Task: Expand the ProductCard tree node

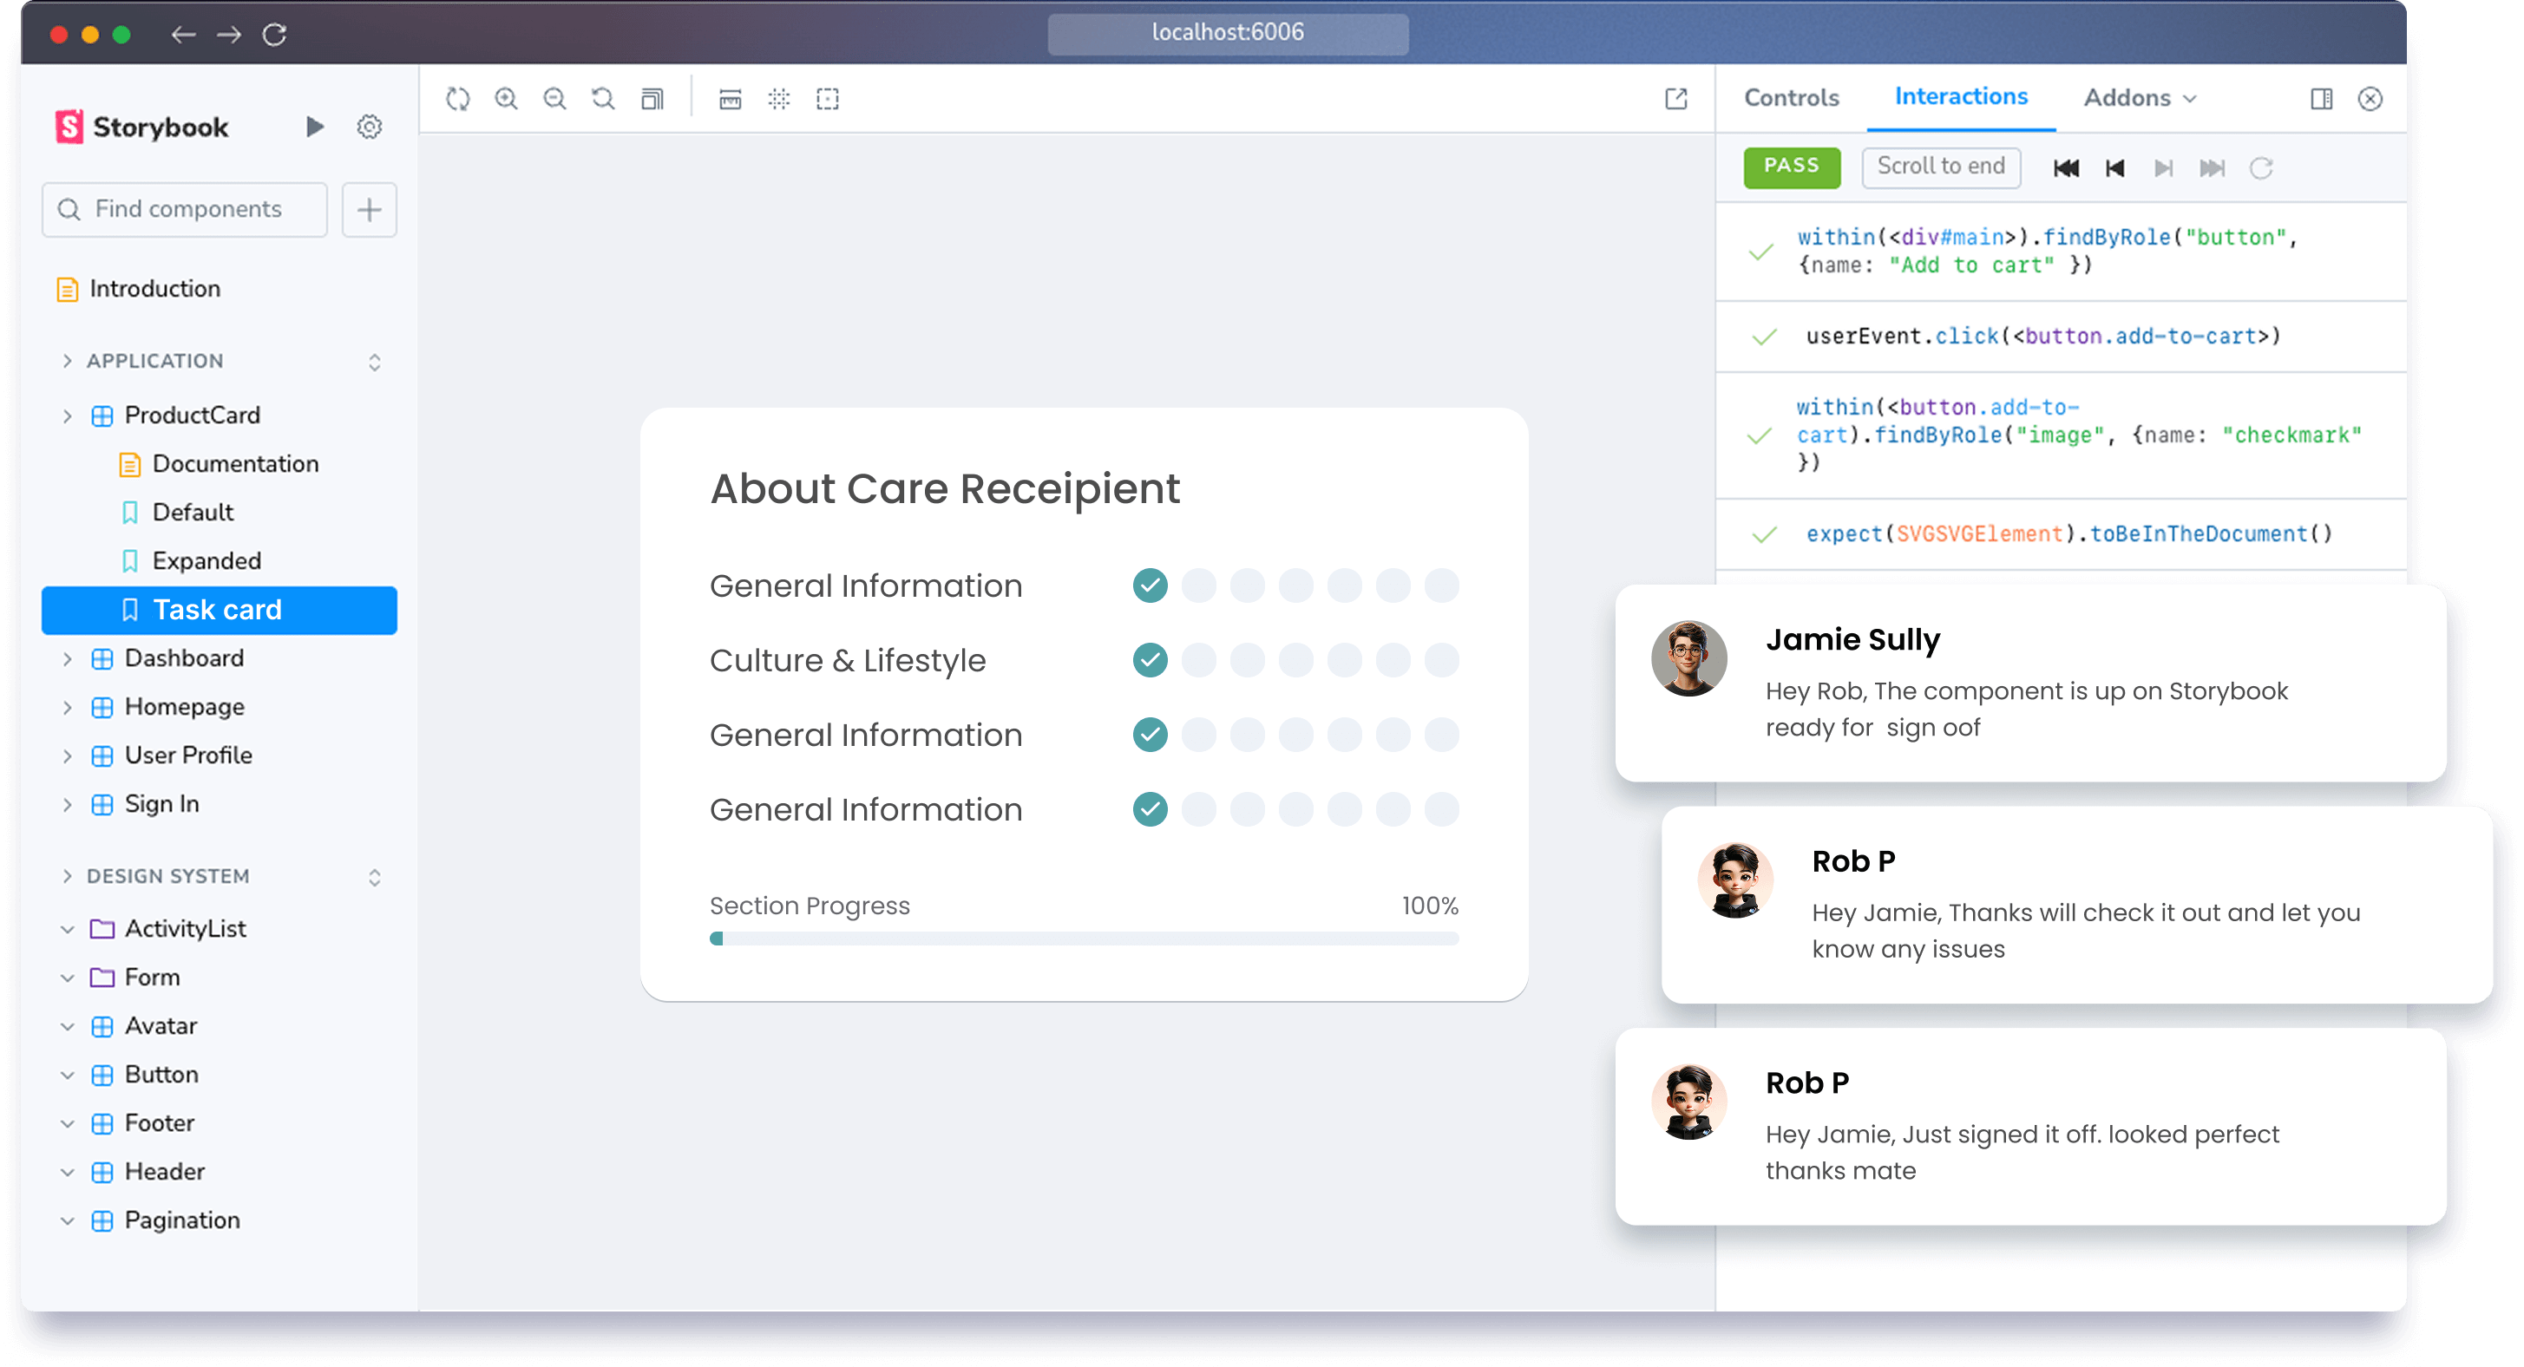Action: tap(67, 415)
